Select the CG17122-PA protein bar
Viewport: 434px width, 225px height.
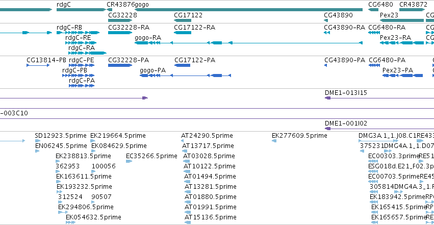[183, 65]
